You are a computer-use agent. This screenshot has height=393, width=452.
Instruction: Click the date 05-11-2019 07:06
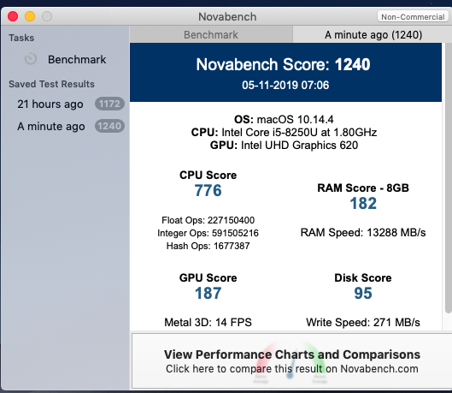[x=285, y=85]
